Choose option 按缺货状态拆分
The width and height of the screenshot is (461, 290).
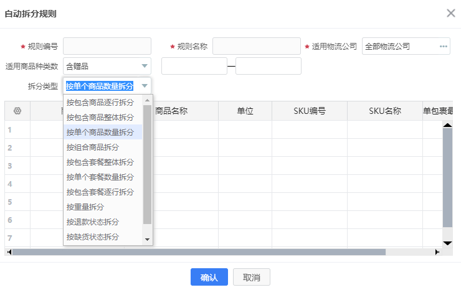(x=103, y=237)
